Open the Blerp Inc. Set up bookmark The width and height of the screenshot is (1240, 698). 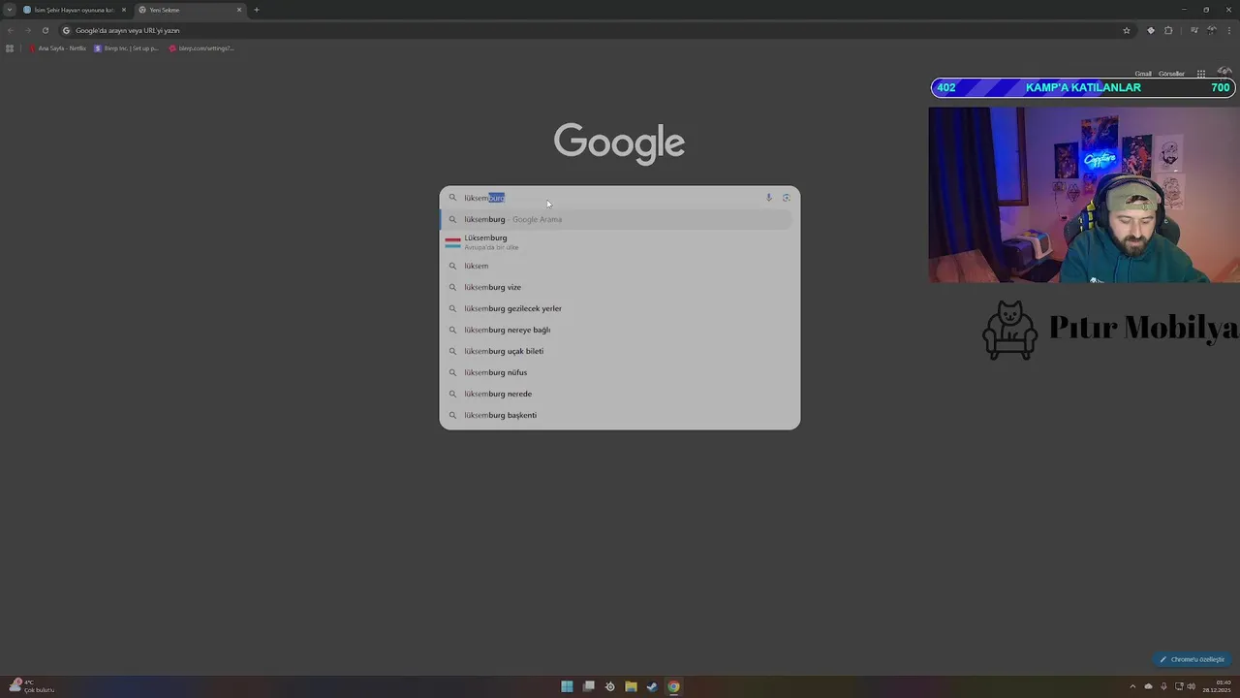(x=126, y=48)
